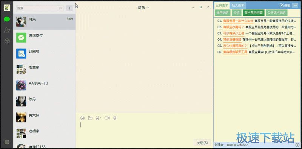Open the scissors screenshot options dropdown arrow
302x149 pixels.
pos(100,118)
